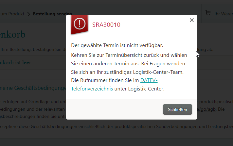Click the Geschäftsbedingungen heading in background
The height and width of the screenshot is (146, 233).
click(x=33, y=88)
